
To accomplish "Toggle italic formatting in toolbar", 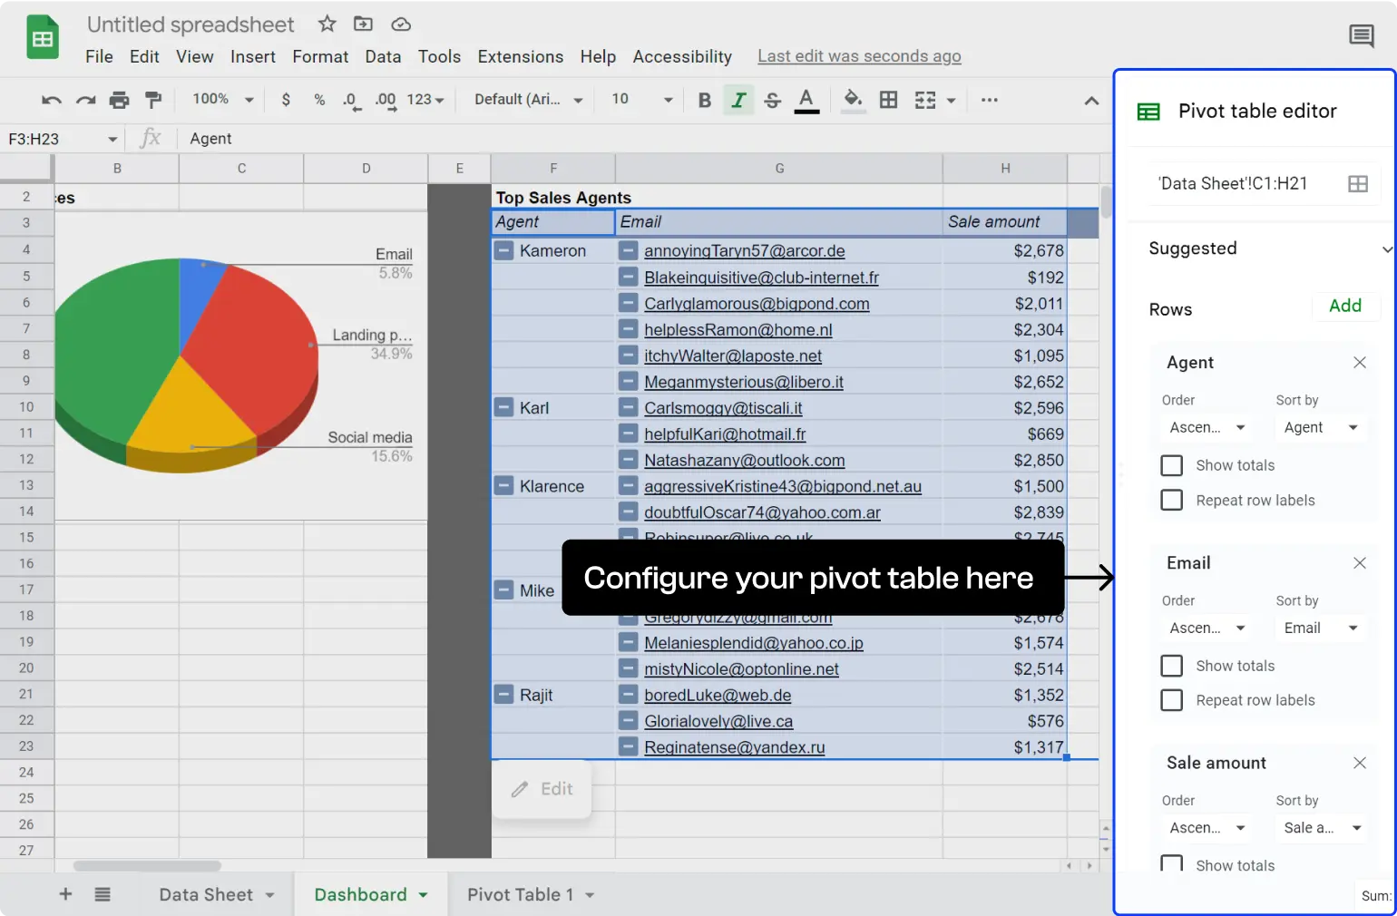I will pos(738,100).
